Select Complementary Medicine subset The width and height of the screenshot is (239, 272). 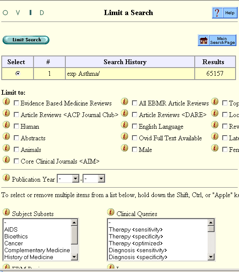click(x=37, y=250)
